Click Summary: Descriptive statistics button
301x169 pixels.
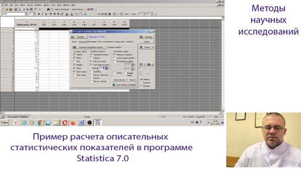[89, 47]
